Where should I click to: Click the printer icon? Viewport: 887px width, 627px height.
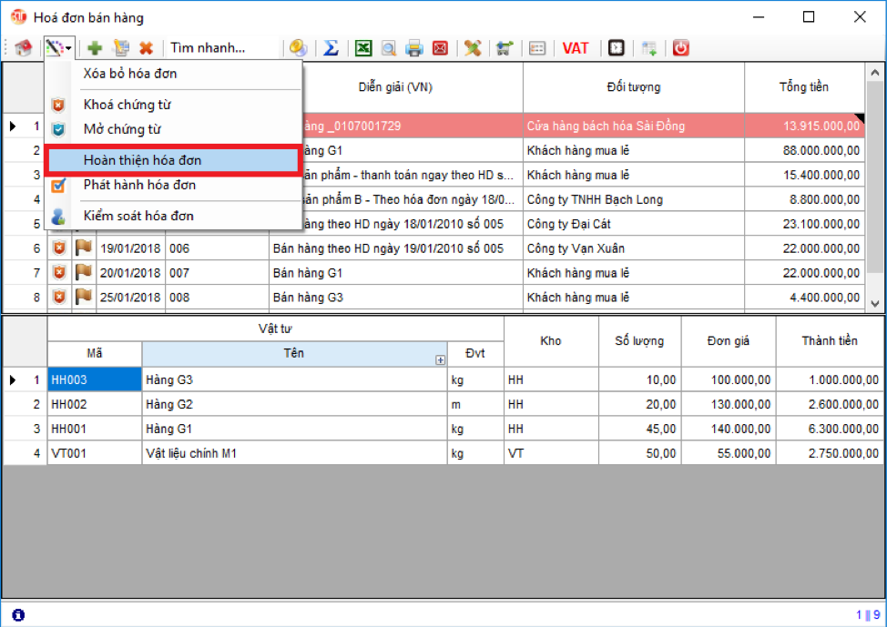point(414,48)
